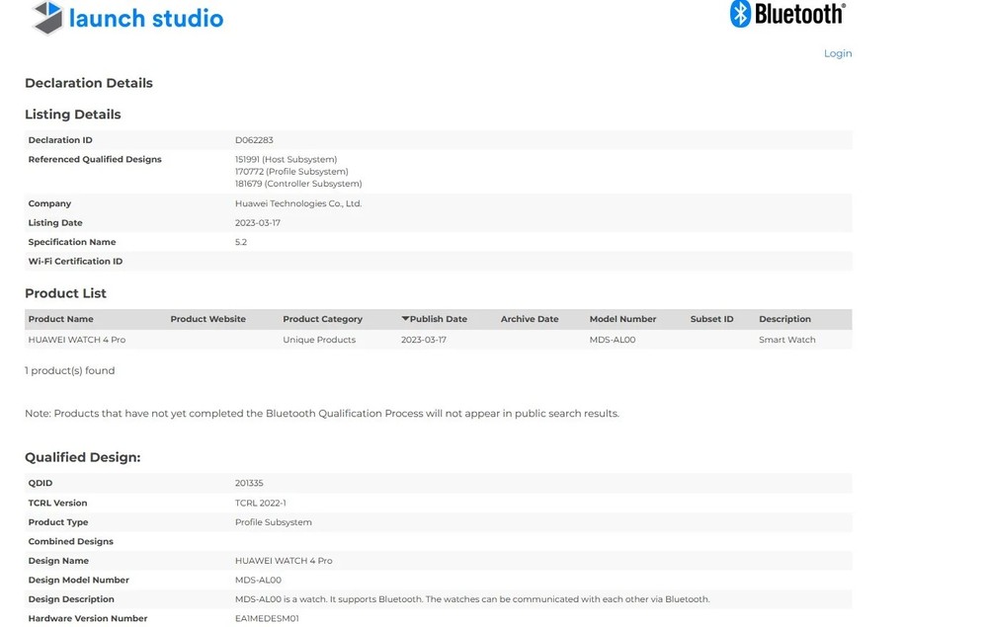
Task: Click 1 product(s) found text
Action: (x=70, y=371)
